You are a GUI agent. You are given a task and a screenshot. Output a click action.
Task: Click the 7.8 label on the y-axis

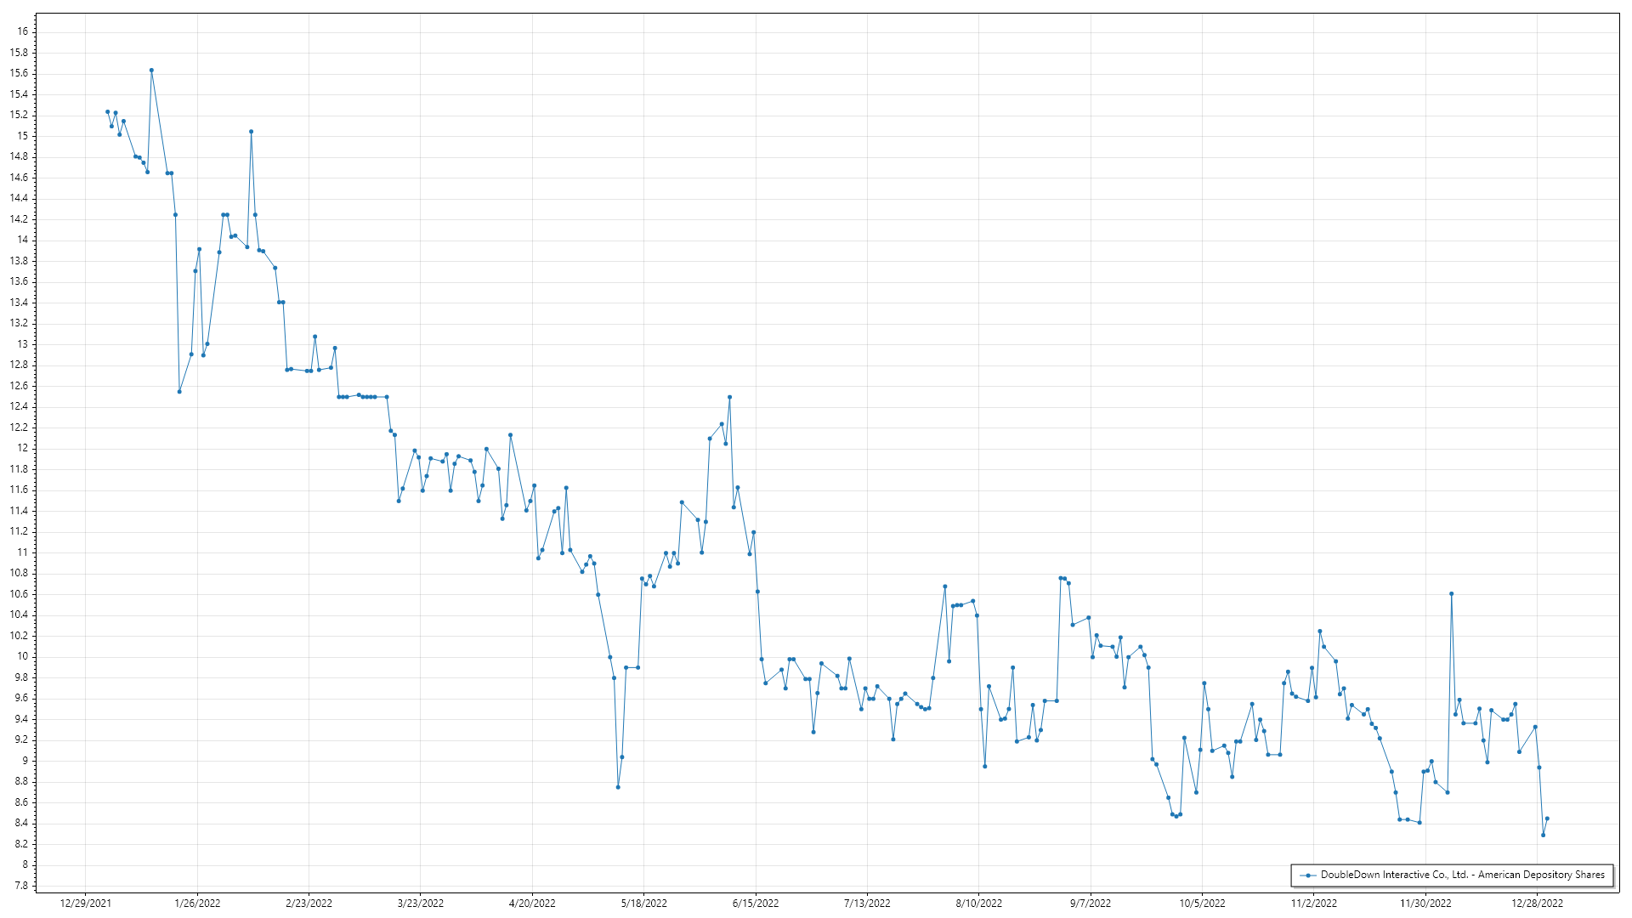[20, 886]
